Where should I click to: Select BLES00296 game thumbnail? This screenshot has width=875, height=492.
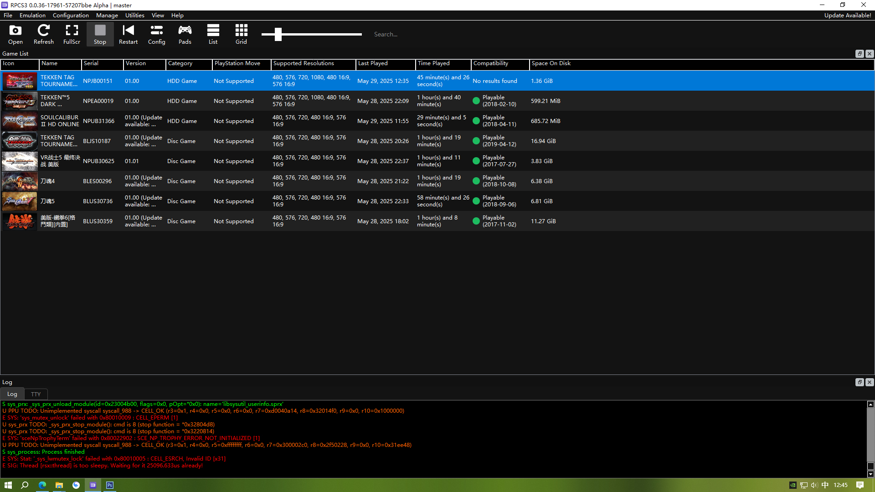point(20,181)
